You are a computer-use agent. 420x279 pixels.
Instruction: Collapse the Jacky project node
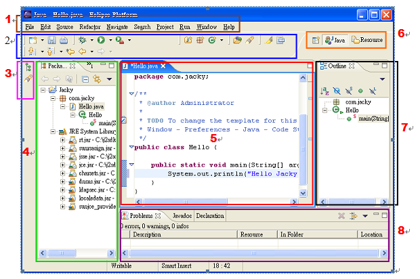click(43, 90)
